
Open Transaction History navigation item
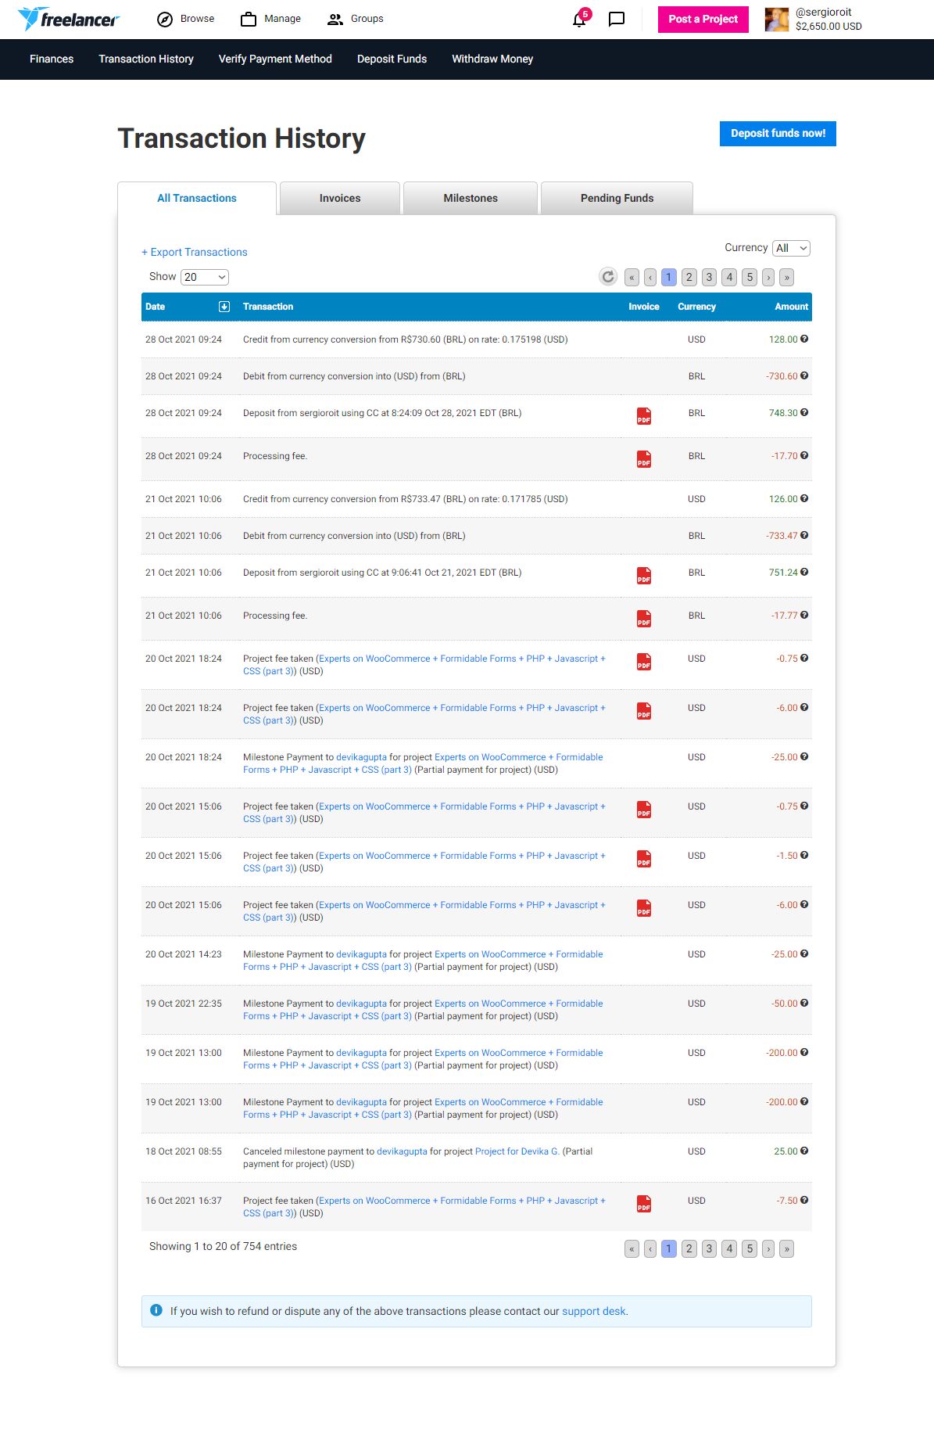pos(146,59)
